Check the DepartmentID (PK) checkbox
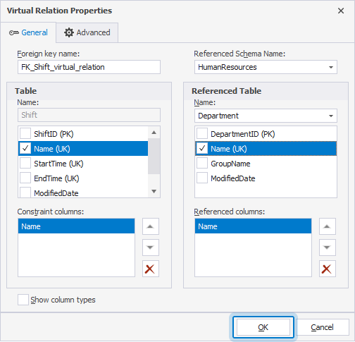 coord(202,134)
